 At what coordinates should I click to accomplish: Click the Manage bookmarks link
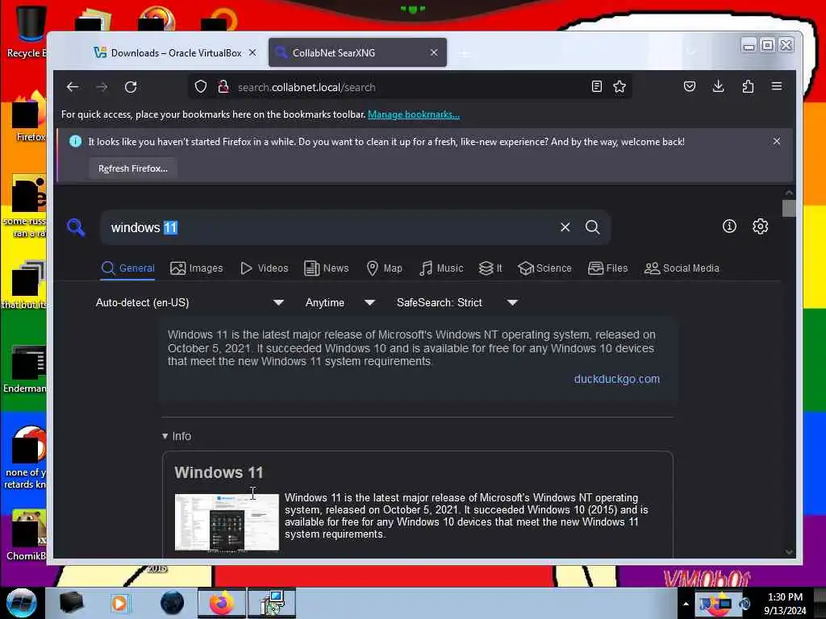pos(414,114)
